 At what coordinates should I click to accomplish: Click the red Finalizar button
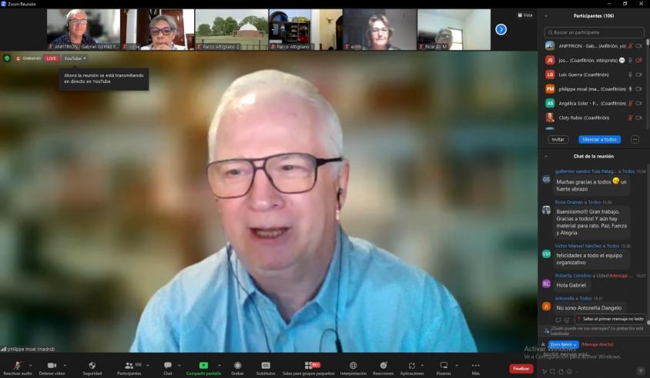[x=521, y=368]
